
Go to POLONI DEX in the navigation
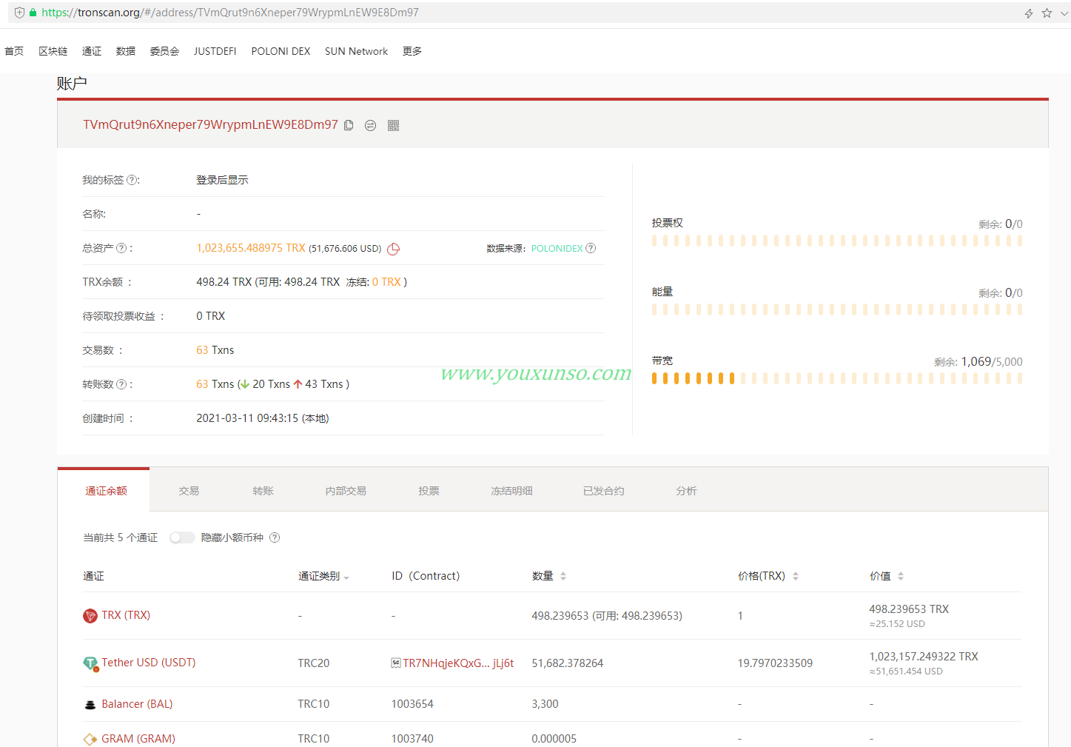point(281,51)
